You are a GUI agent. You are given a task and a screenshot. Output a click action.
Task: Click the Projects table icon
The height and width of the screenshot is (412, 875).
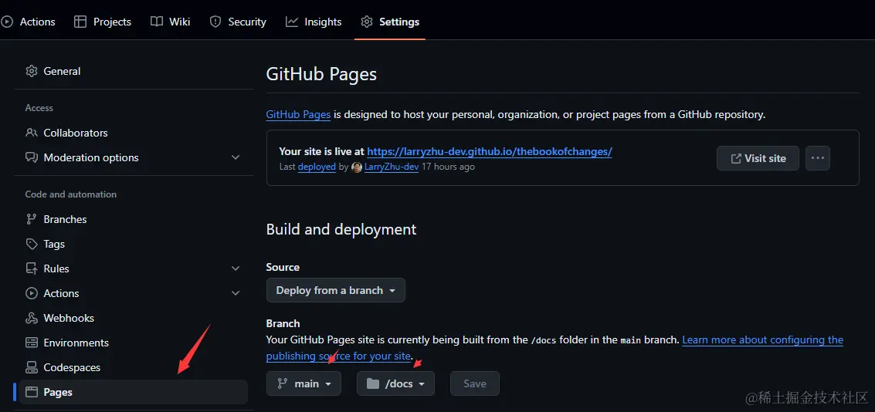tap(80, 22)
